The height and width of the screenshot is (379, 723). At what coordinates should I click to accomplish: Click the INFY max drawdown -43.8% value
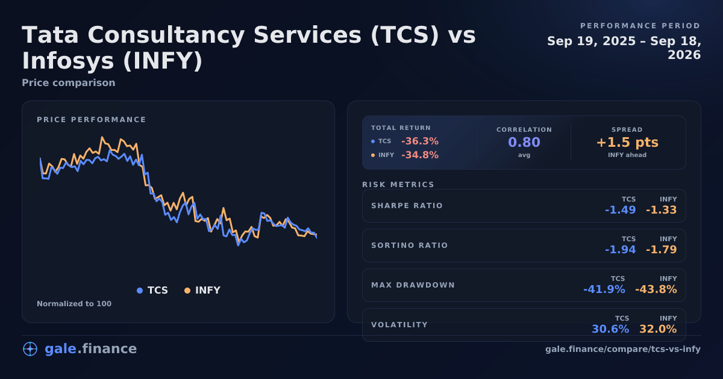tap(656, 289)
